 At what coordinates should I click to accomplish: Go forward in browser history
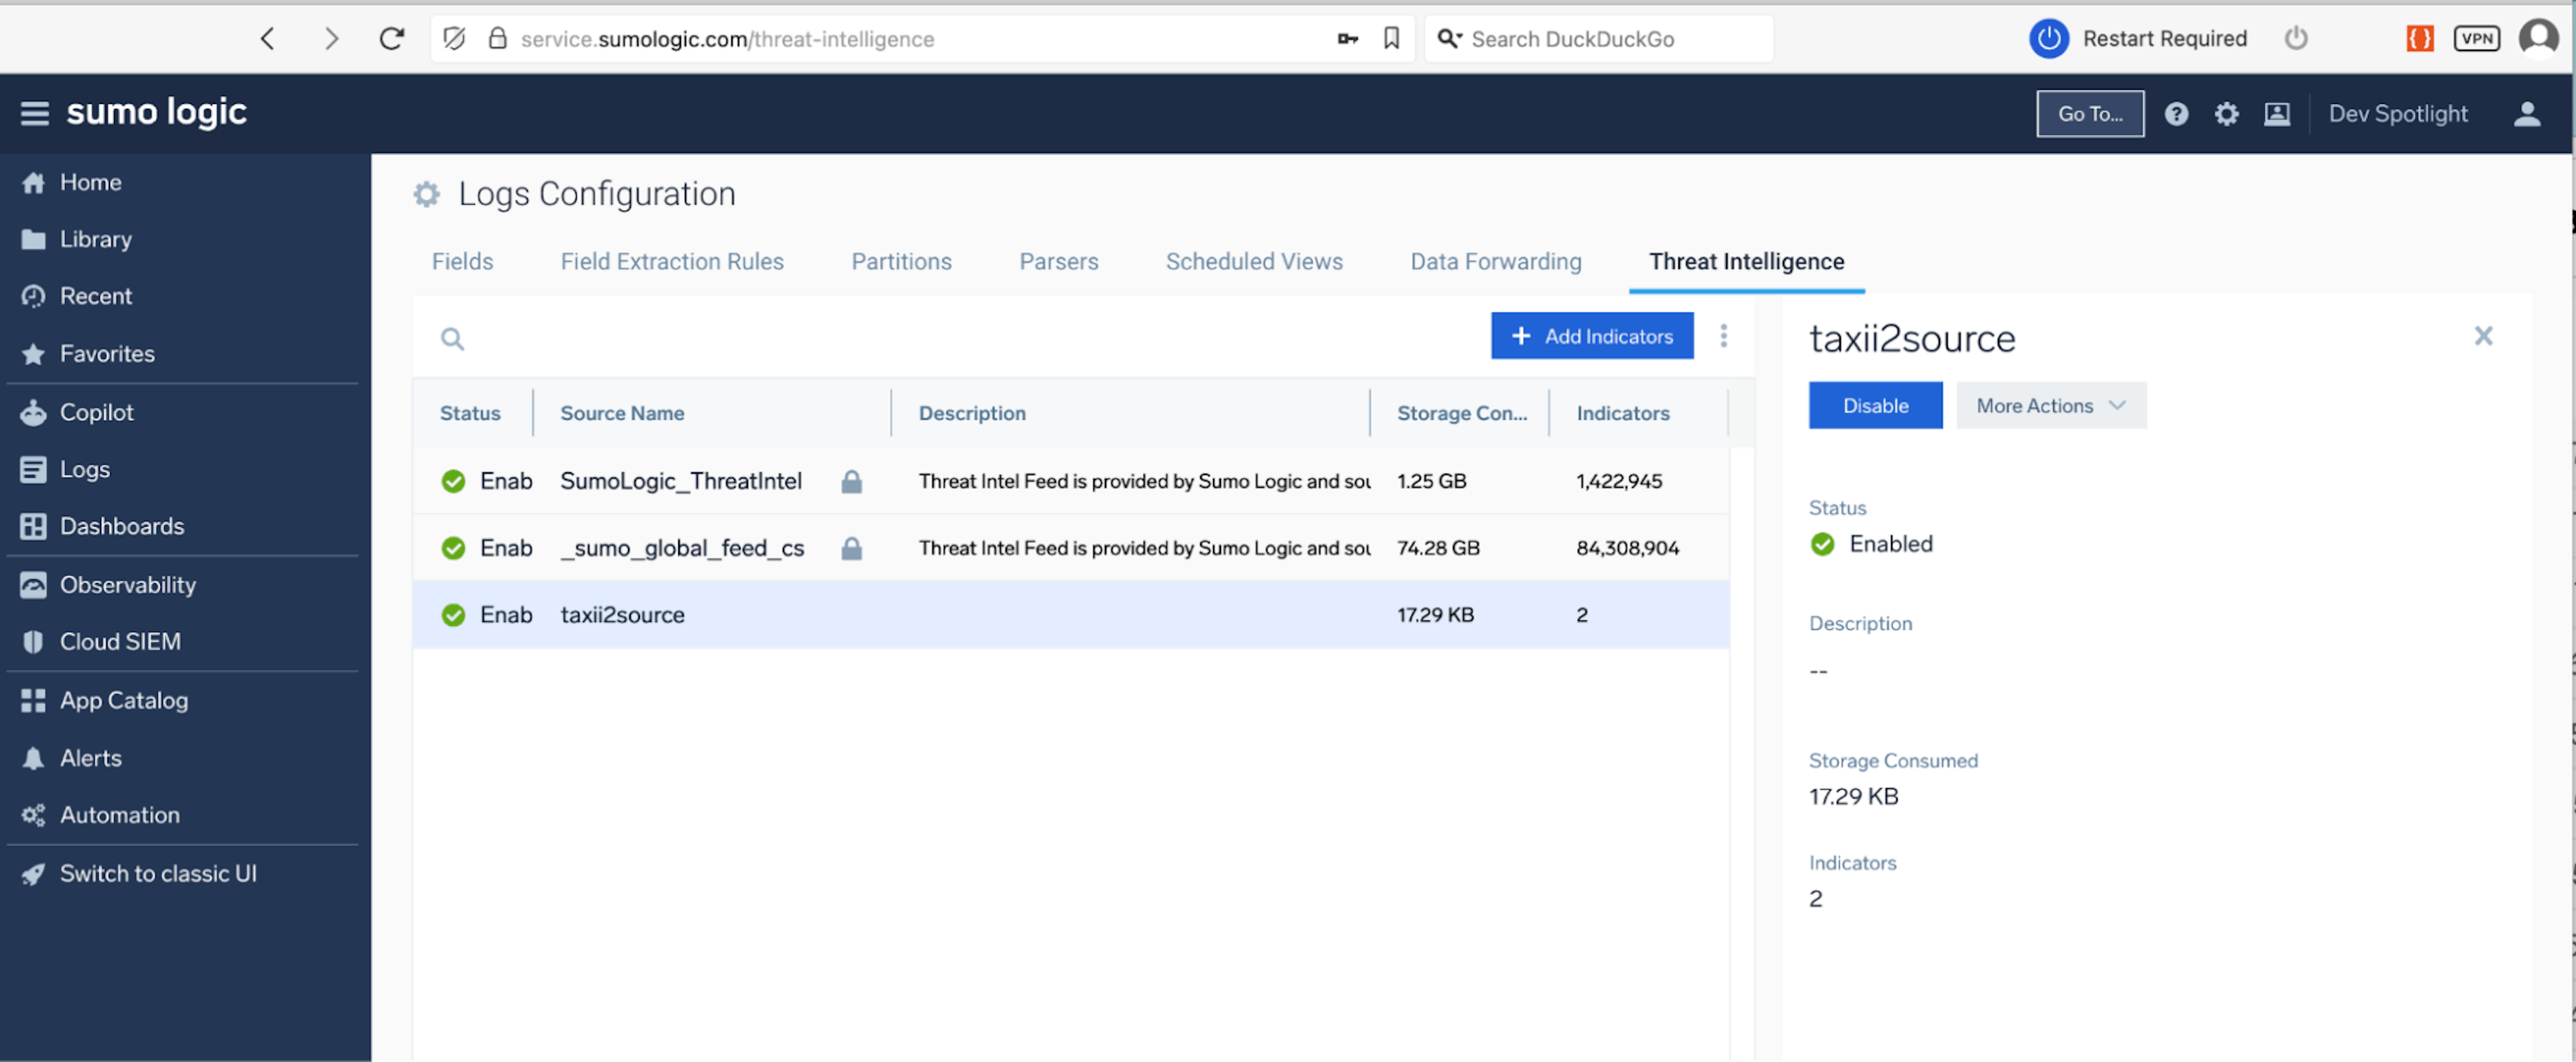(x=331, y=39)
